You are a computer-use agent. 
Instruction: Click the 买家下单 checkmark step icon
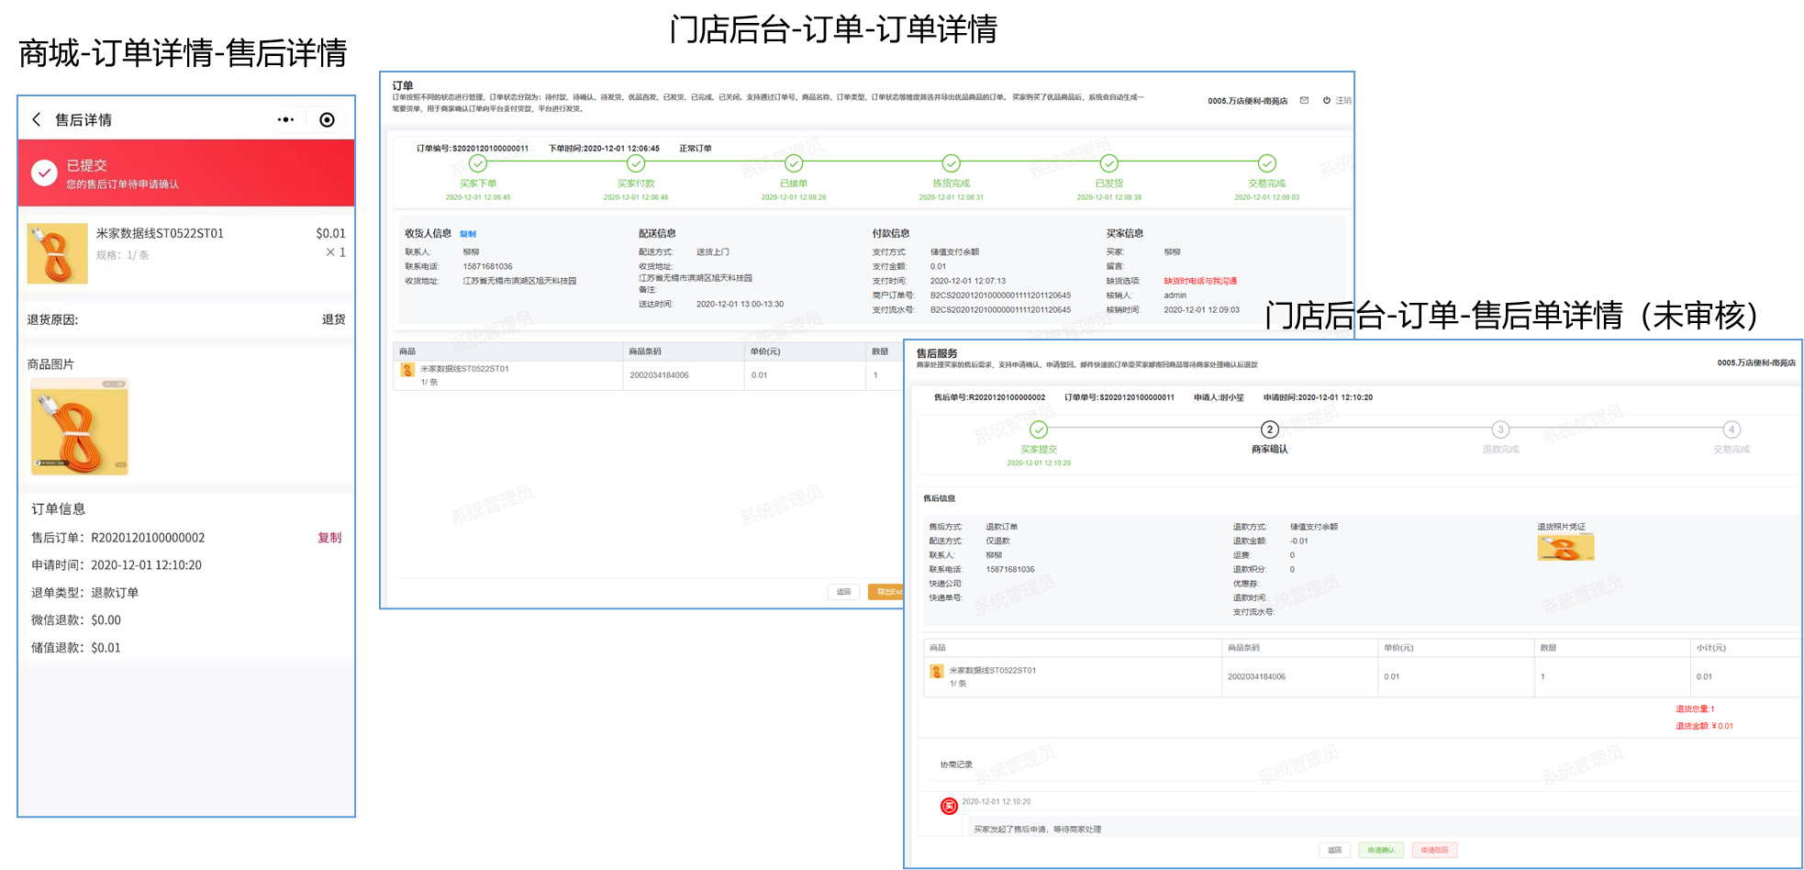click(478, 163)
